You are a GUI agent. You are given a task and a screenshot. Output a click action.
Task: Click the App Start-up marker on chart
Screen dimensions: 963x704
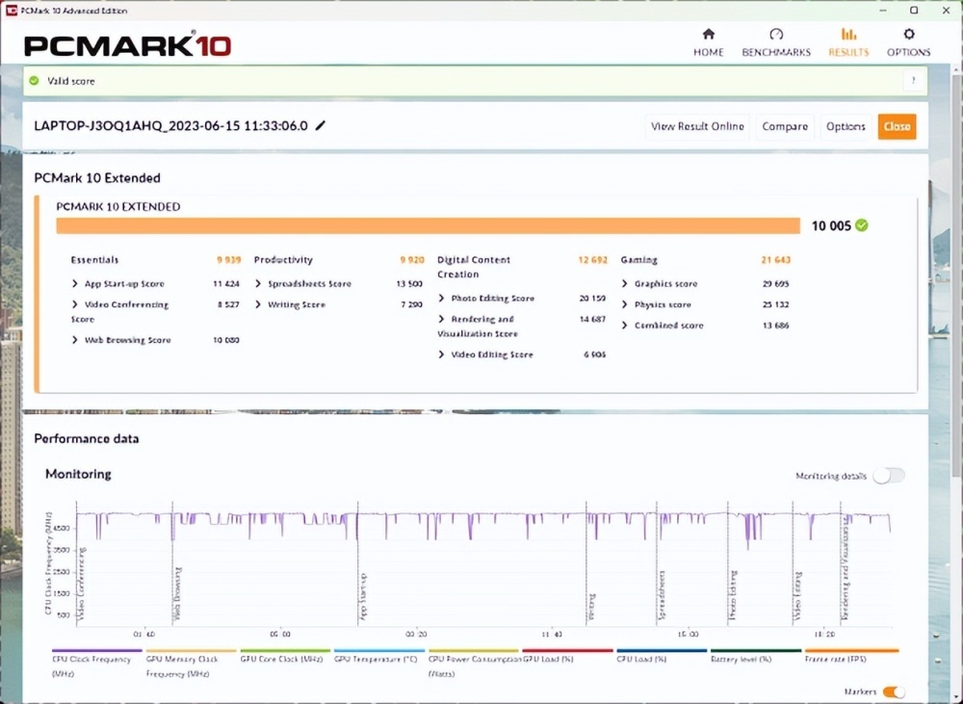tap(364, 595)
